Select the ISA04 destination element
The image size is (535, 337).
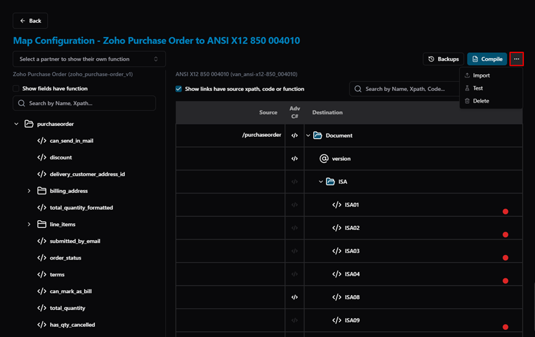click(352, 274)
